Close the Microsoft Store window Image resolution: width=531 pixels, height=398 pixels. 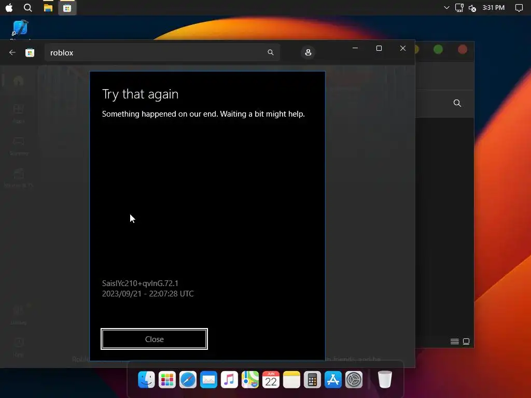(402, 48)
